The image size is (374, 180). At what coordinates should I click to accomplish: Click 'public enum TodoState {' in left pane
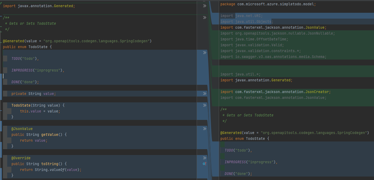coord(27,47)
